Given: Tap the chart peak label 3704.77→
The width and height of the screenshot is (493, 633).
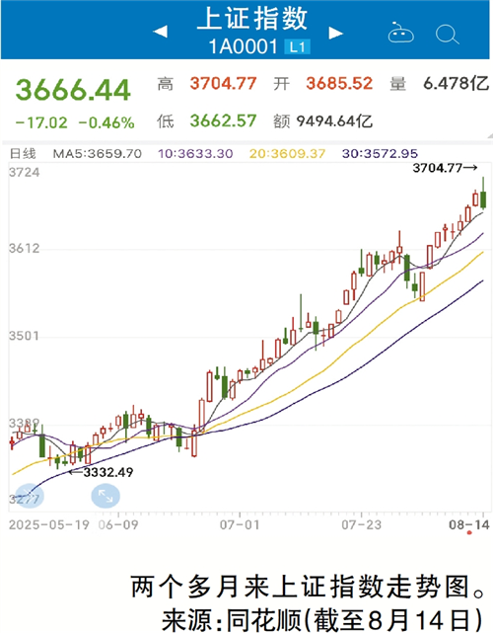Looking at the screenshot, I should 446,168.
